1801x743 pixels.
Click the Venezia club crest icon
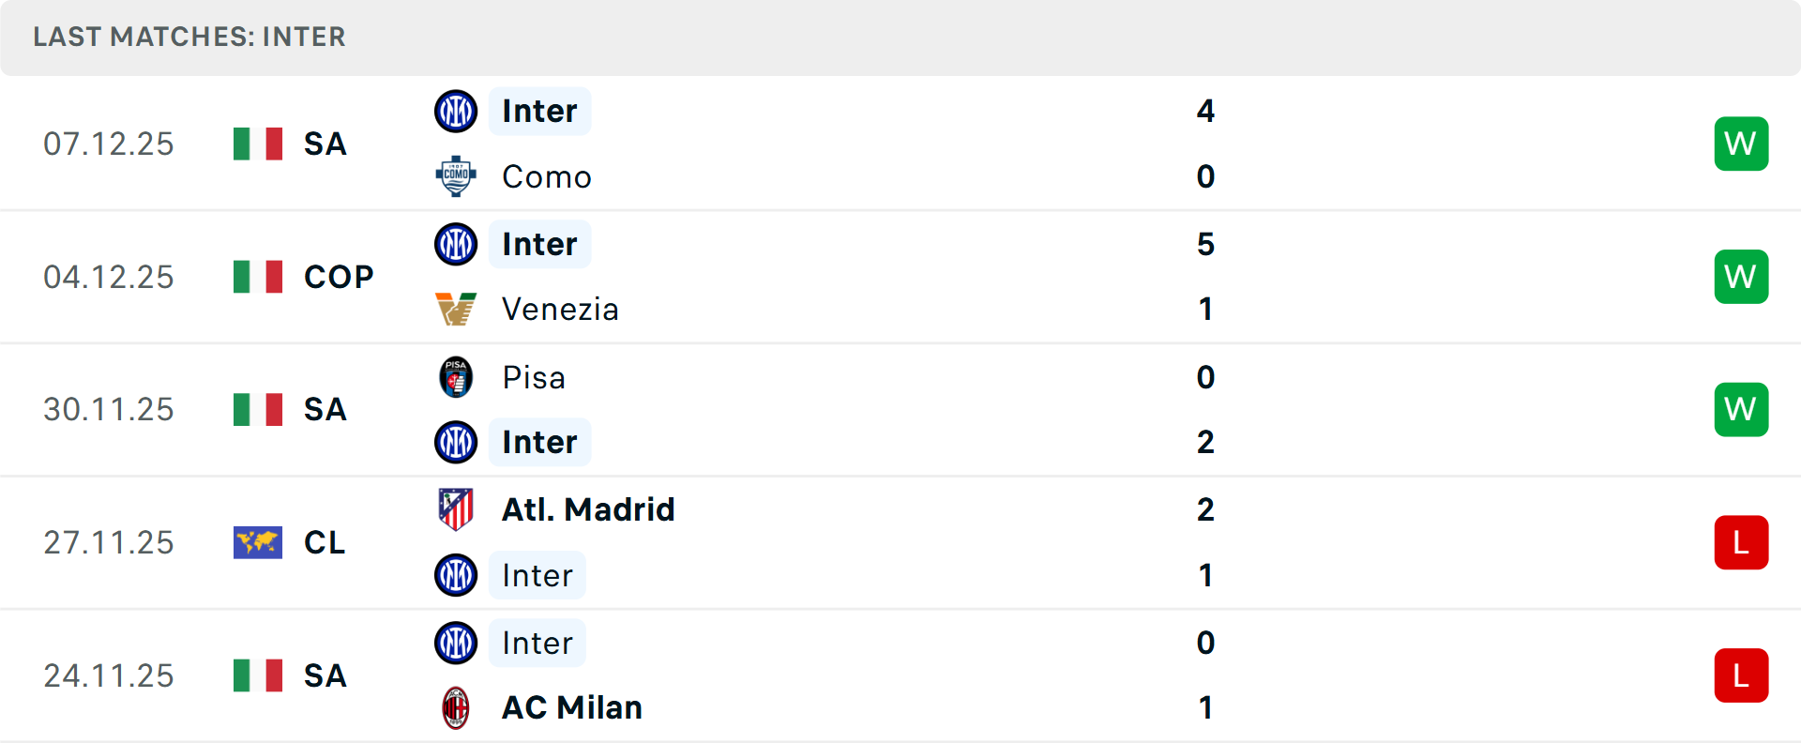tap(456, 309)
